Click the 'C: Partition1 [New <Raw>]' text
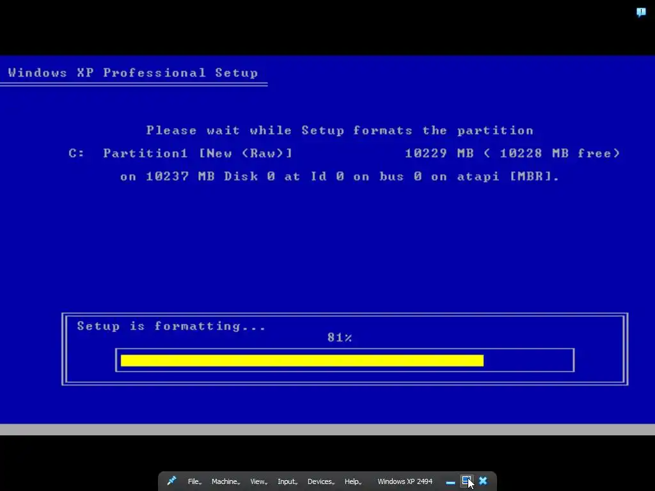This screenshot has height=491, width=655. (x=180, y=153)
